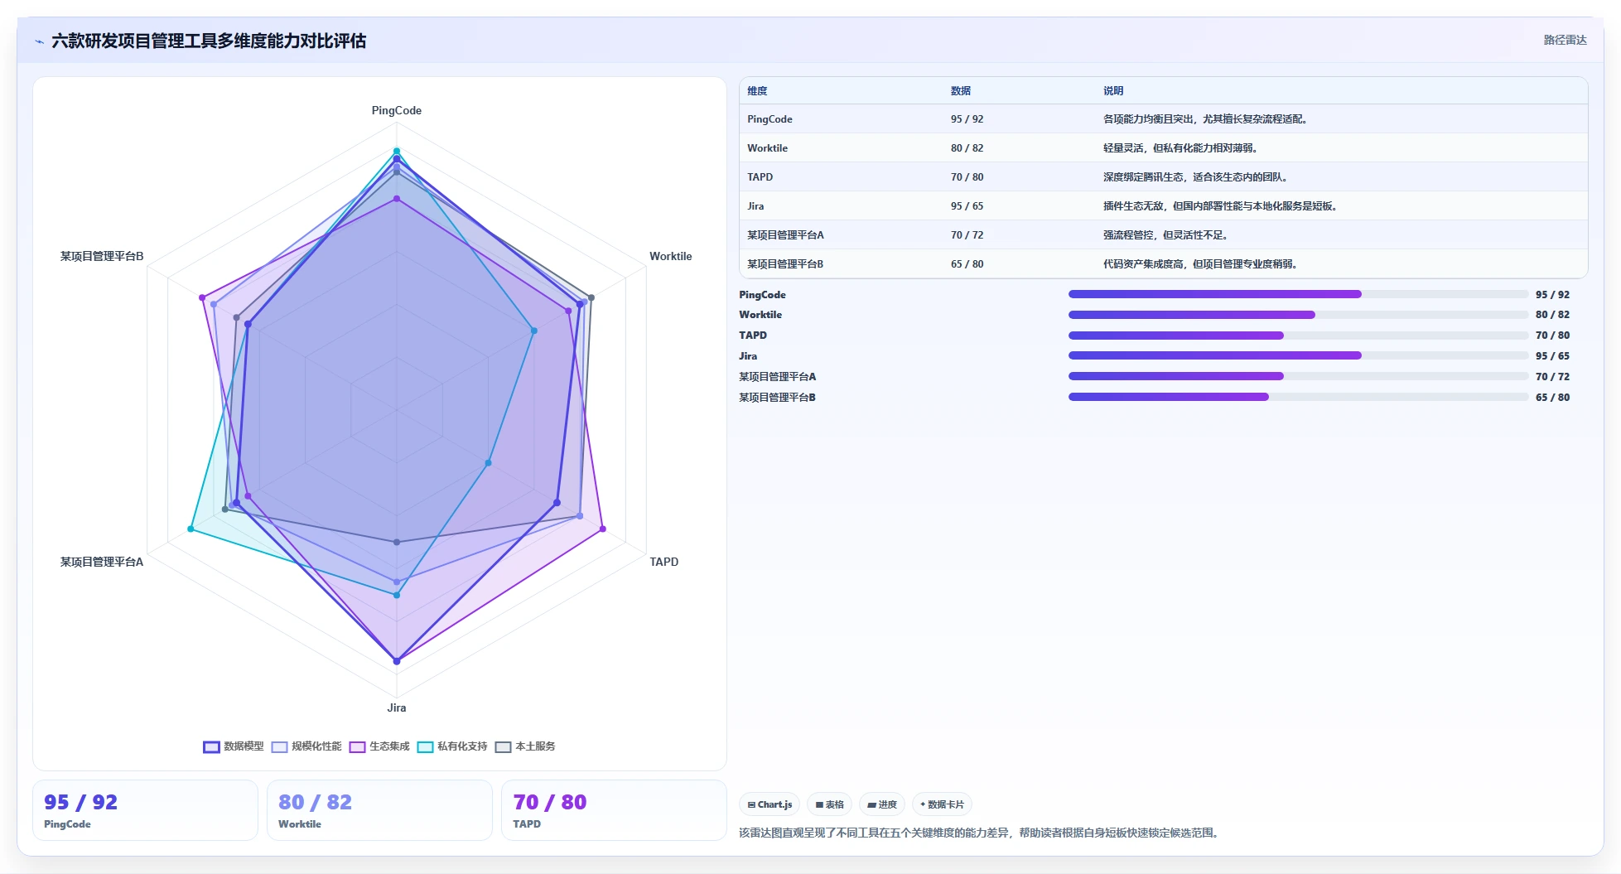Click purple 生态集成 point on TAPD axis
Image resolution: width=1621 pixels, height=874 pixels.
coord(602,529)
